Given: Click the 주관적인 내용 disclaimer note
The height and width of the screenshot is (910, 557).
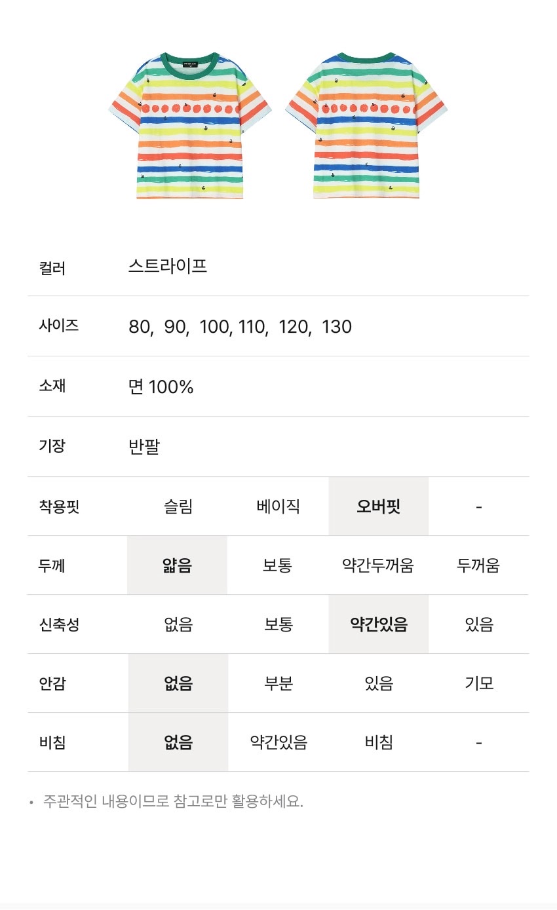Looking at the screenshot, I should click(x=173, y=801).
